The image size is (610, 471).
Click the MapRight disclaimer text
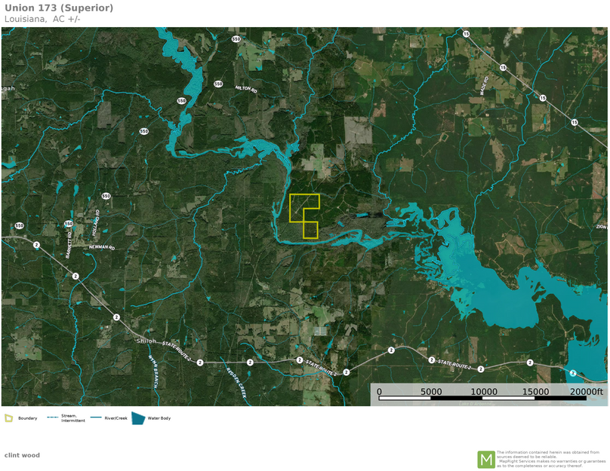pos(551,459)
